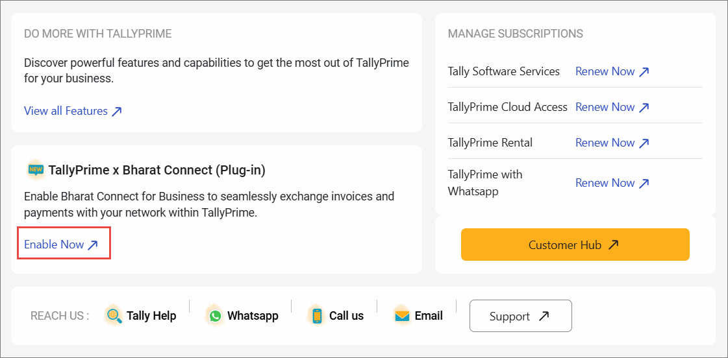Click the TallyPrime x Bharat Connect heading

tap(157, 170)
